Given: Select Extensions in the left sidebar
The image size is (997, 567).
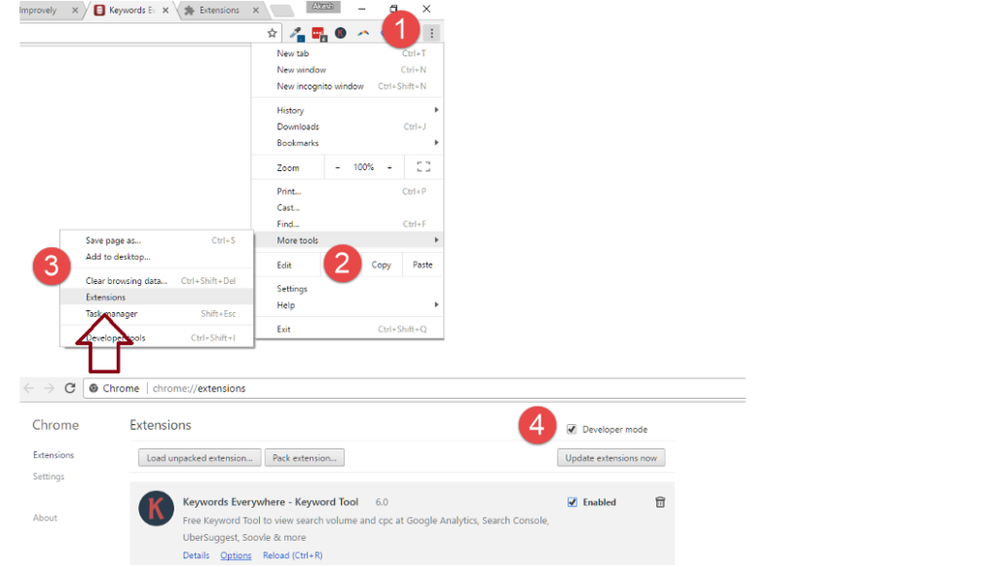Looking at the screenshot, I should click(54, 455).
